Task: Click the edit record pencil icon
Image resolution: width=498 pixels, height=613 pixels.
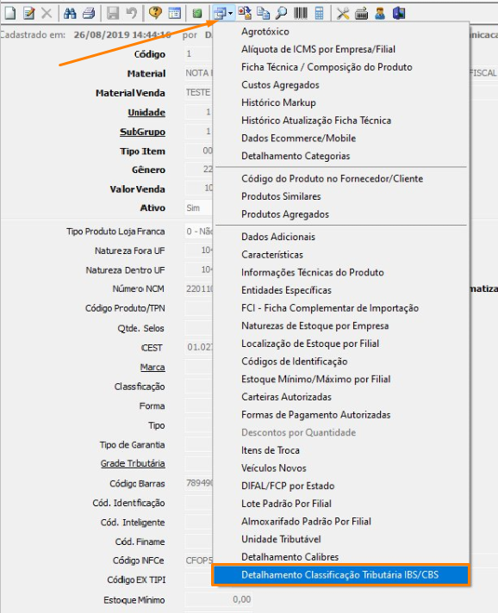Action: (x=28, y=13)
